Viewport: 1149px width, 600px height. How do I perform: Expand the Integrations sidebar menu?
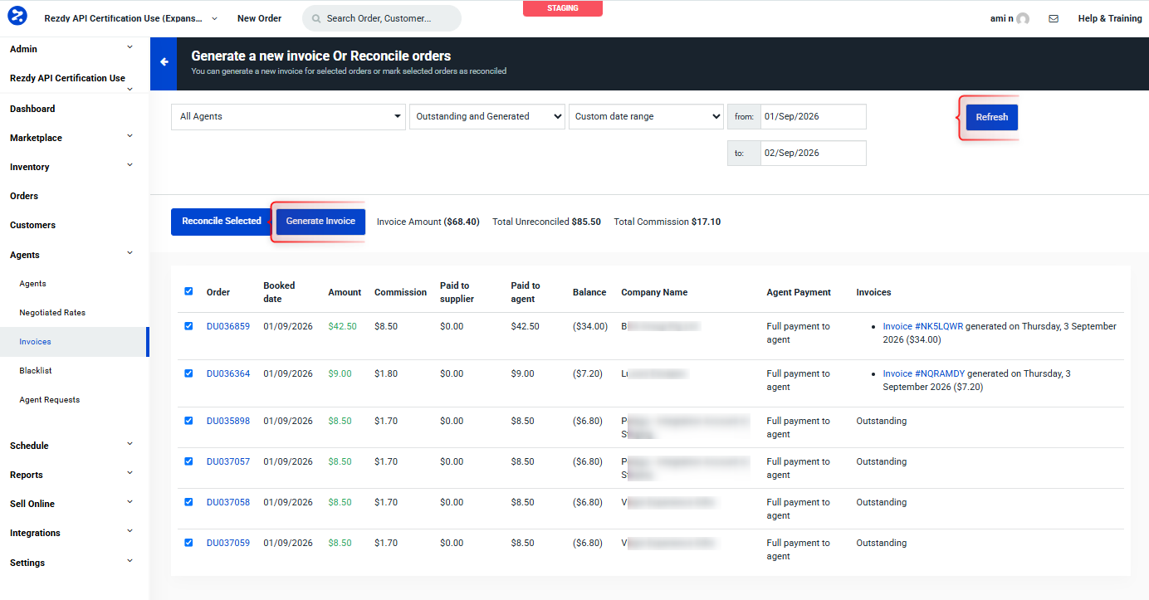130,532
